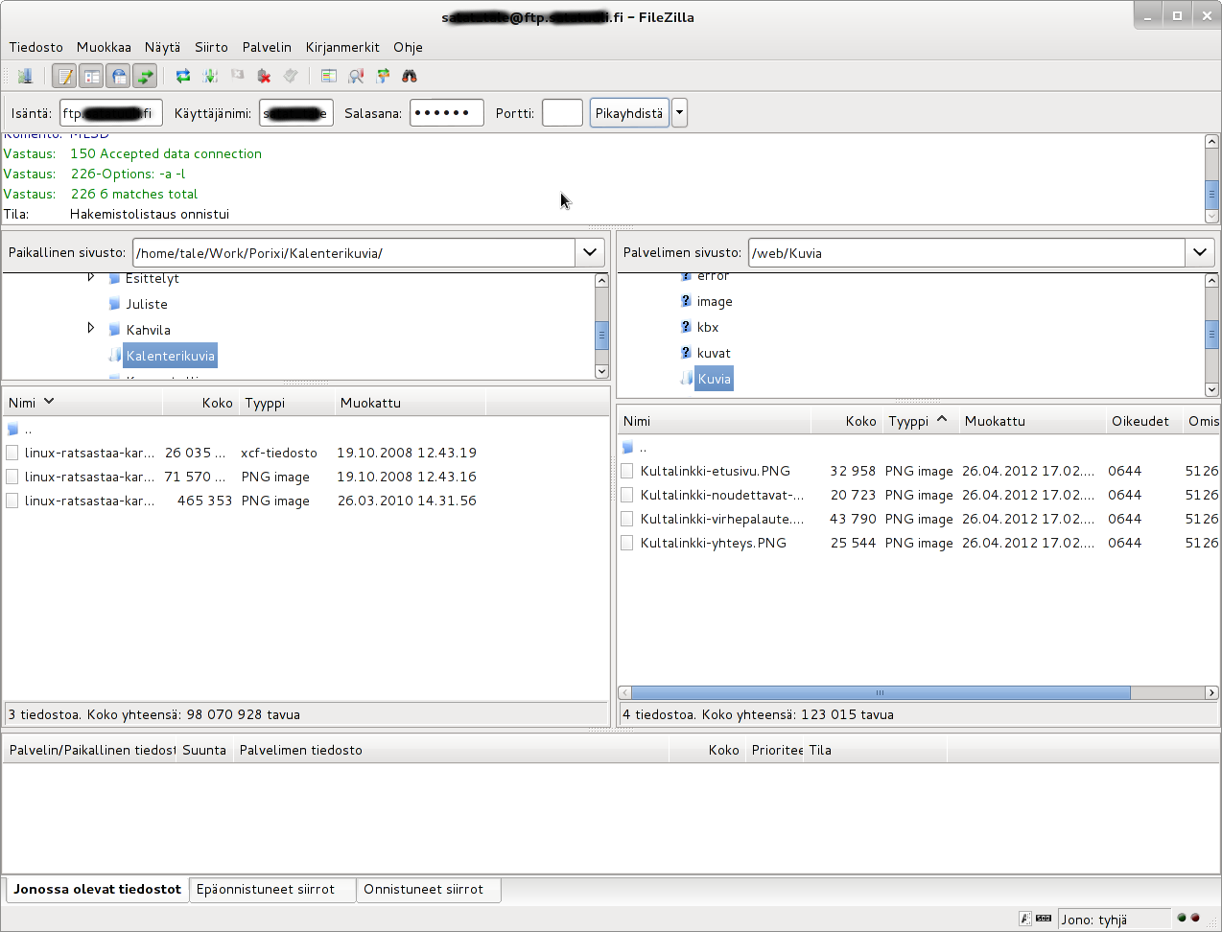Open file search with binoculars icon
1222x932 pixels.
410,76
